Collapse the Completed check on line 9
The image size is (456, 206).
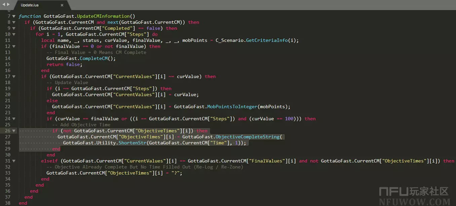(14, 28)
